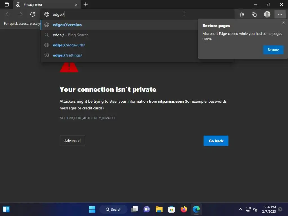Choose the edge:/ Bing Search suggestion
The width and height of the screenshot is (288, 216).
119,35
